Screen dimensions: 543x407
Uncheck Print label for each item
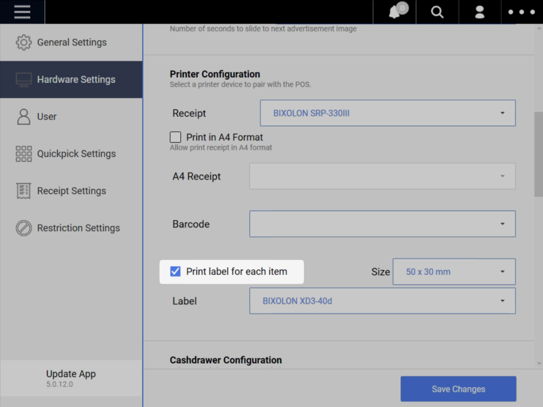(176, 271)
